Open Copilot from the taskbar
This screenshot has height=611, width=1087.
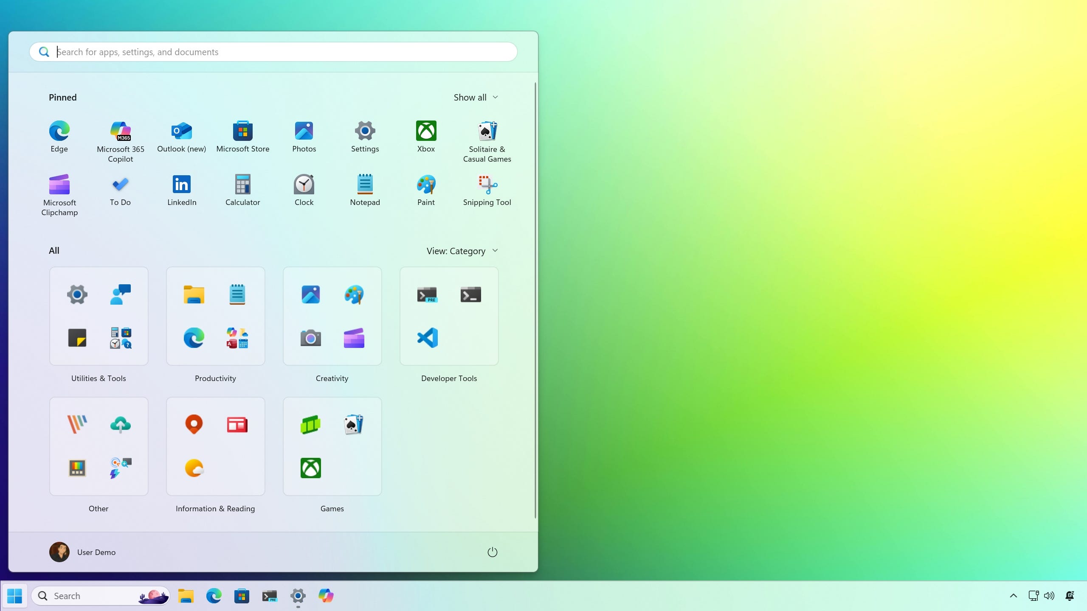(326, 596)
